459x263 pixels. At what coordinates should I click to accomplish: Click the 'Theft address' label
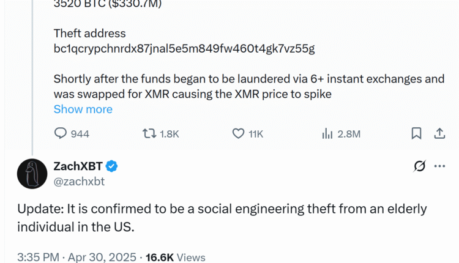[x=89, y=34]
